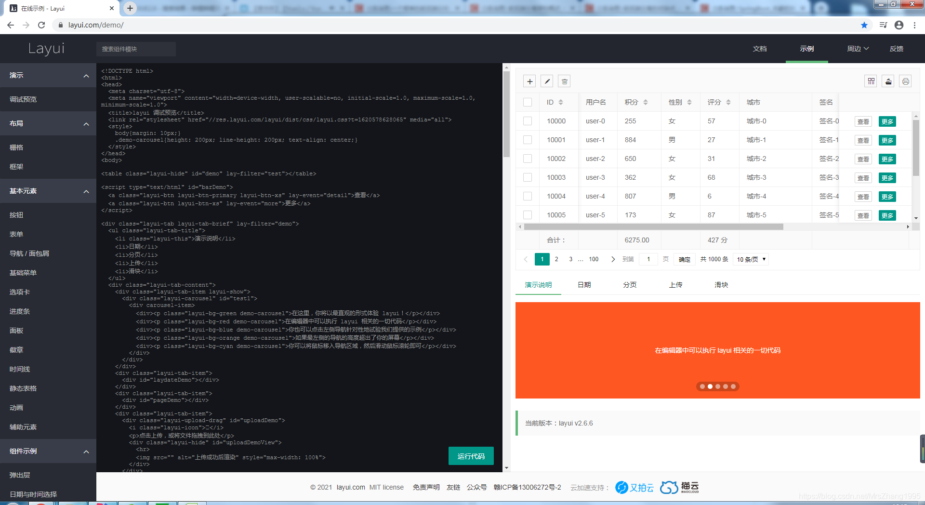
Task: Open a new browser tab
Action: tap(130, 8)
